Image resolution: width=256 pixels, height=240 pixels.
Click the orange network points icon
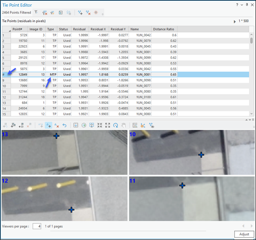point(143,125)
